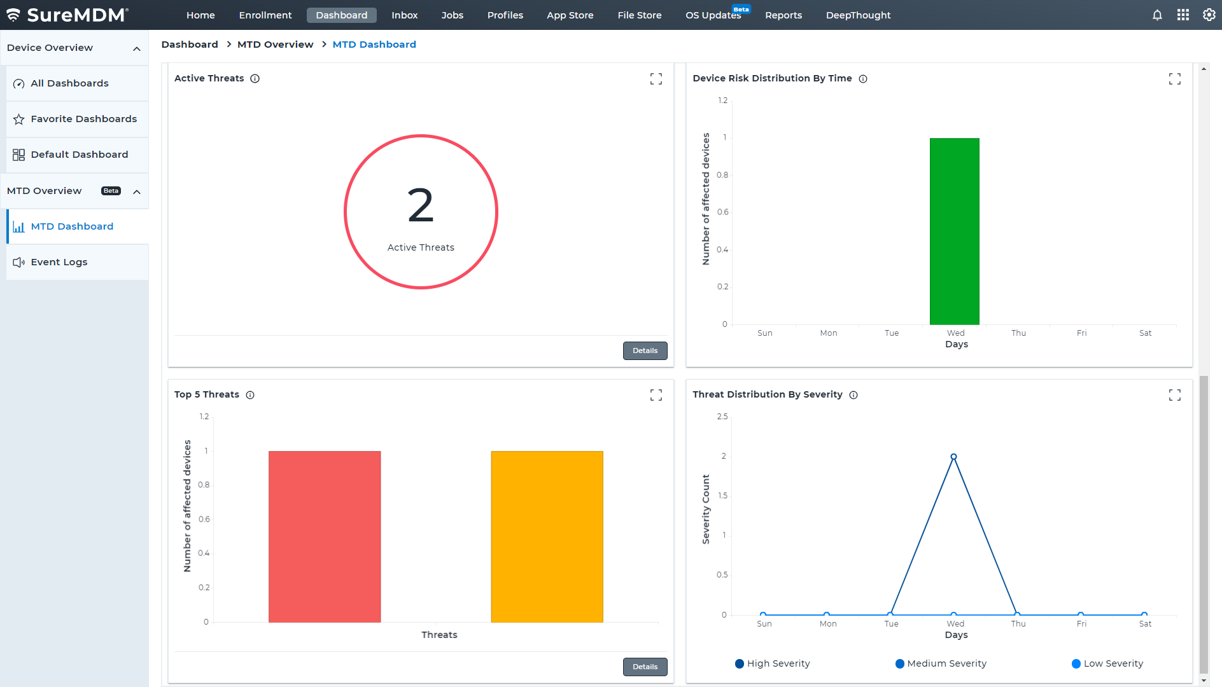Image resolution: width=1222 pixels, height=687 pixels.
Task: Click the SureMDM logo
Action: point(67,15)
